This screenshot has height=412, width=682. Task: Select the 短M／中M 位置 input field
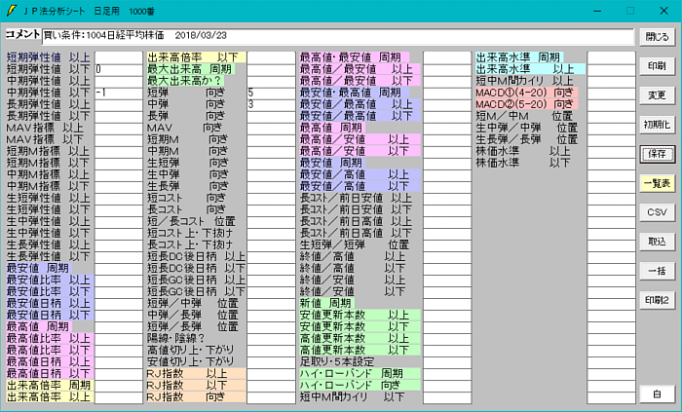coord(611,117)
